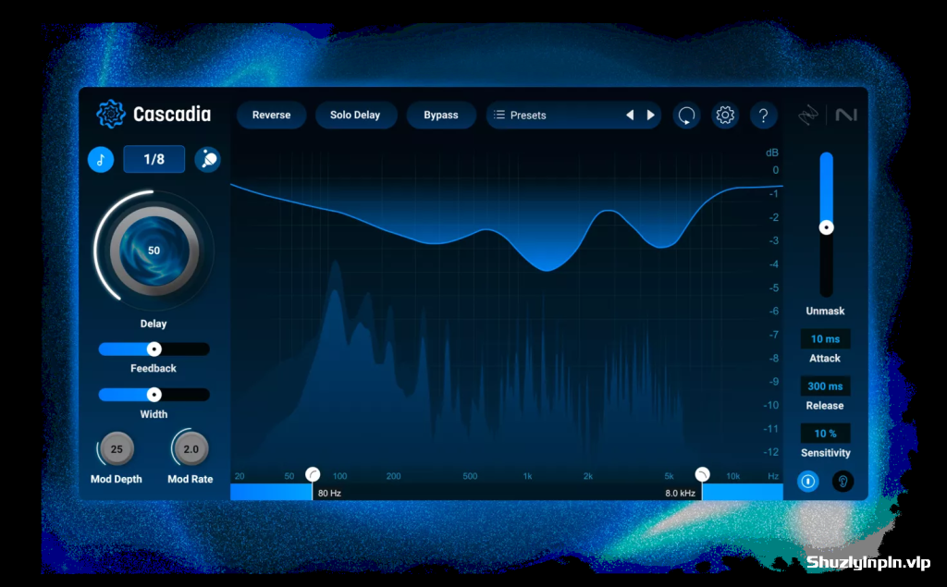Click the Feedback label
Image resolution: width=947 pixels, height=587 pixels.
pos(154,369)
